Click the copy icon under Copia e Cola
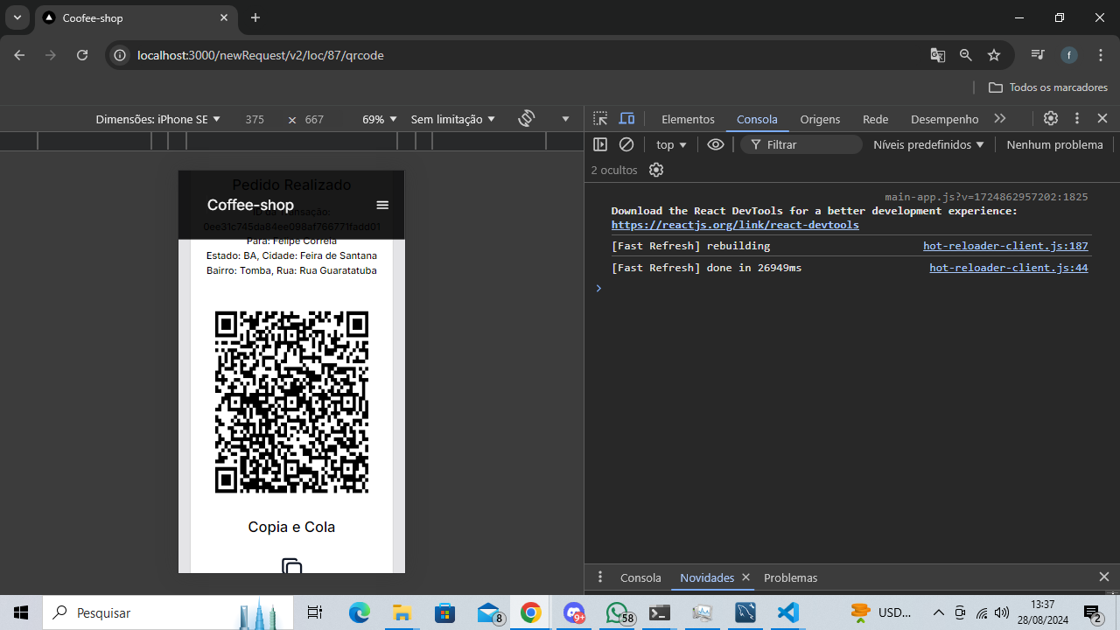This screenshot has height=630, width=1120. pyautogui.click(x=292, y=565)
